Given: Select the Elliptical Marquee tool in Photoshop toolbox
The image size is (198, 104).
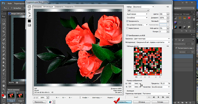Looking at the screenshot, I should point(3,20).
